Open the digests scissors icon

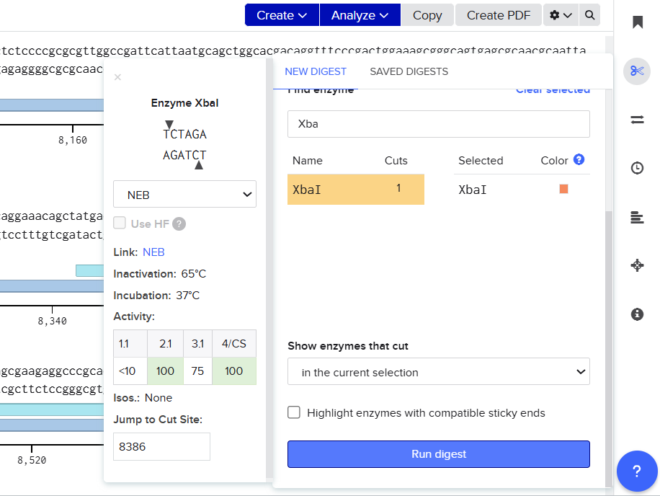[x=637, y=71]
